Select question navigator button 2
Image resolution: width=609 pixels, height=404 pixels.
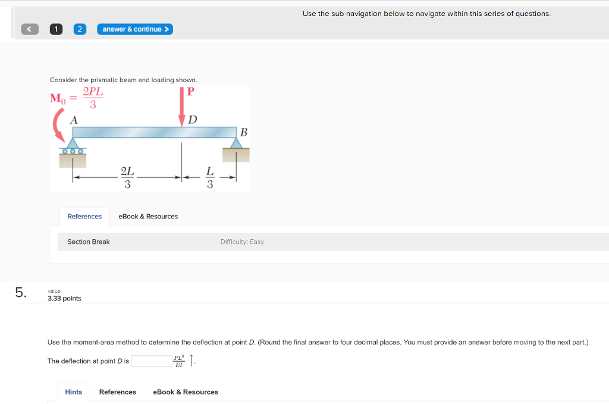click(80, 29)
